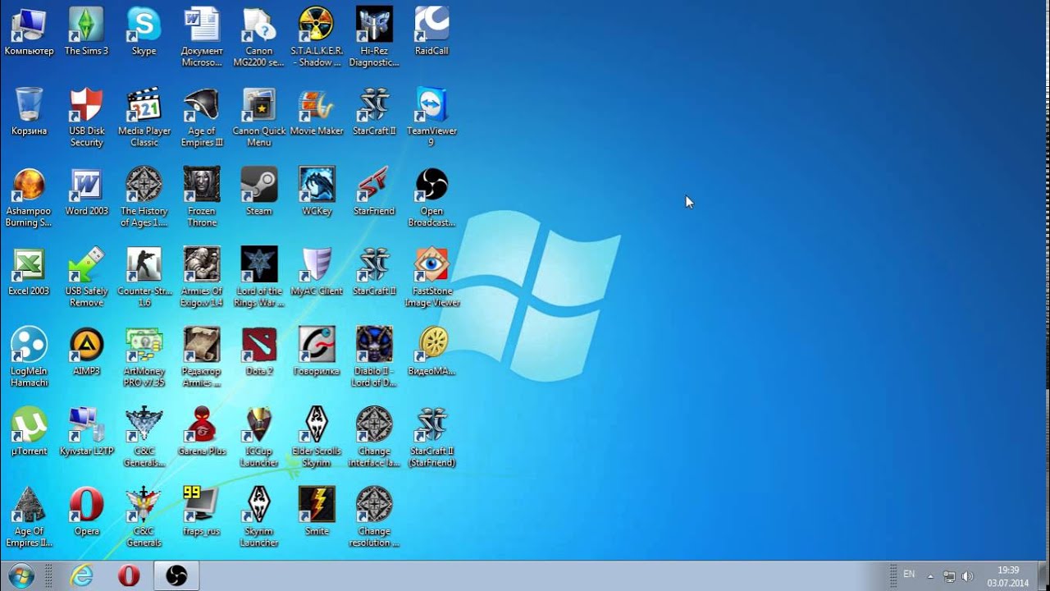Click the RaidCall desktop shortcut
The width and height of the screenshot is (1050, 591).
click(431, 33)
